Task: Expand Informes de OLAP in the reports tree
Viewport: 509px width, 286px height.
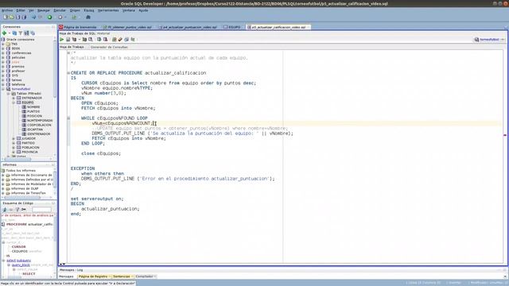Action: [x=3, y=188]
